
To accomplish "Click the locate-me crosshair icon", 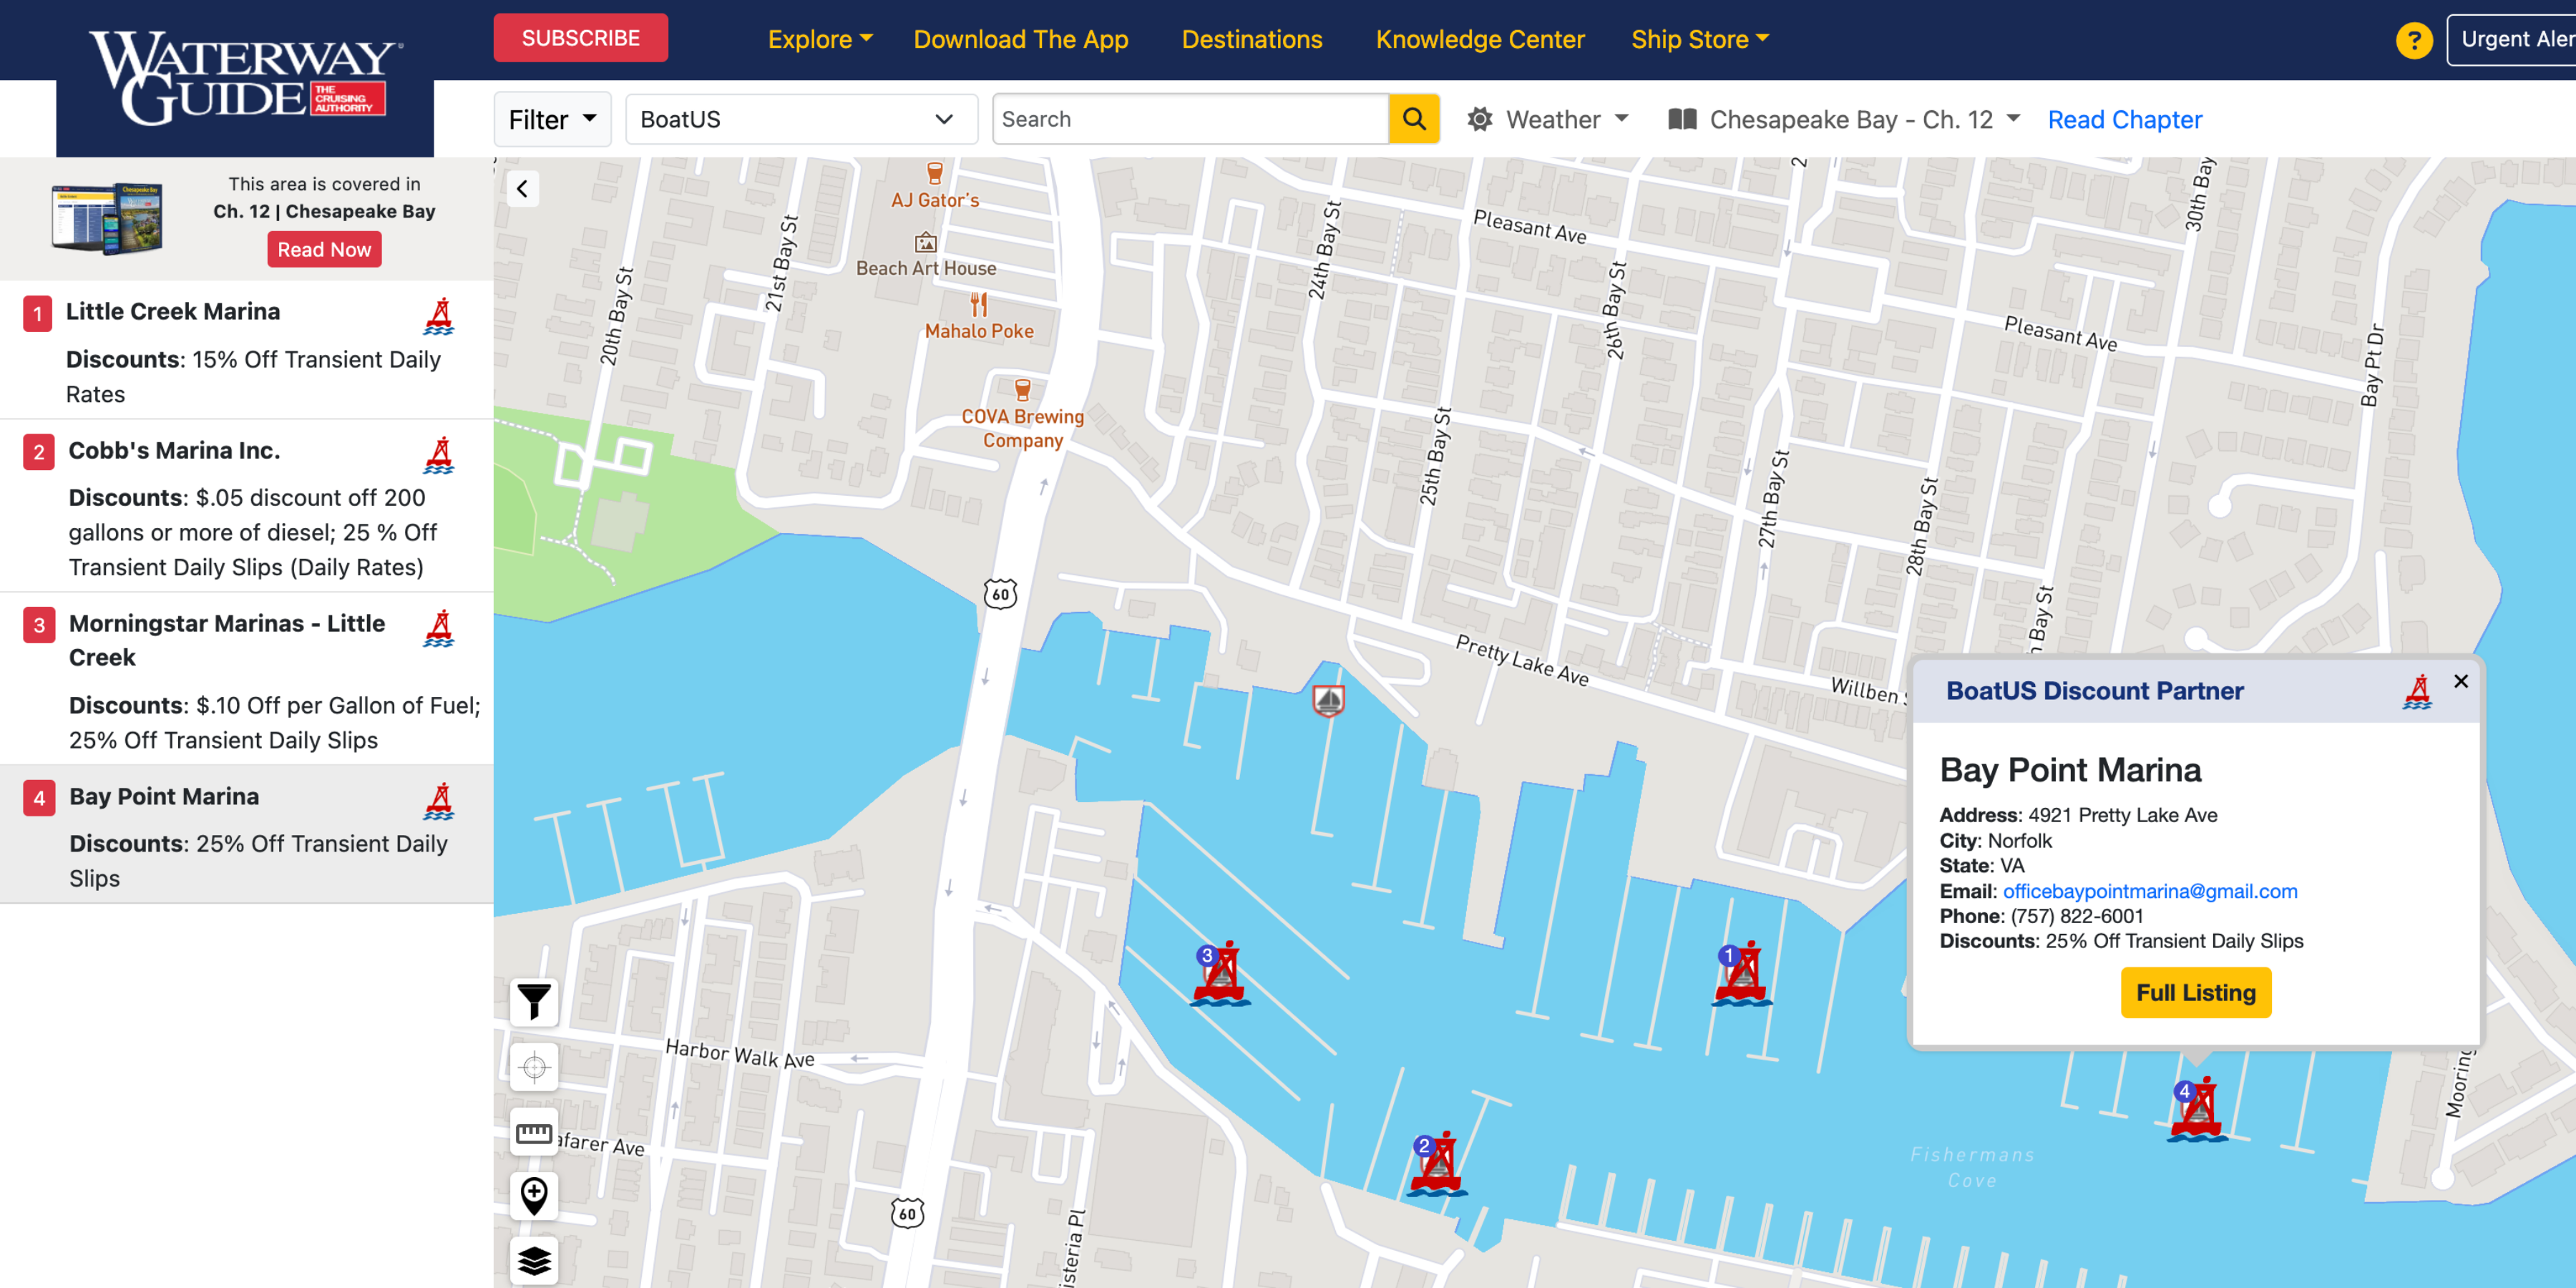I will (x=534, y=1067).
